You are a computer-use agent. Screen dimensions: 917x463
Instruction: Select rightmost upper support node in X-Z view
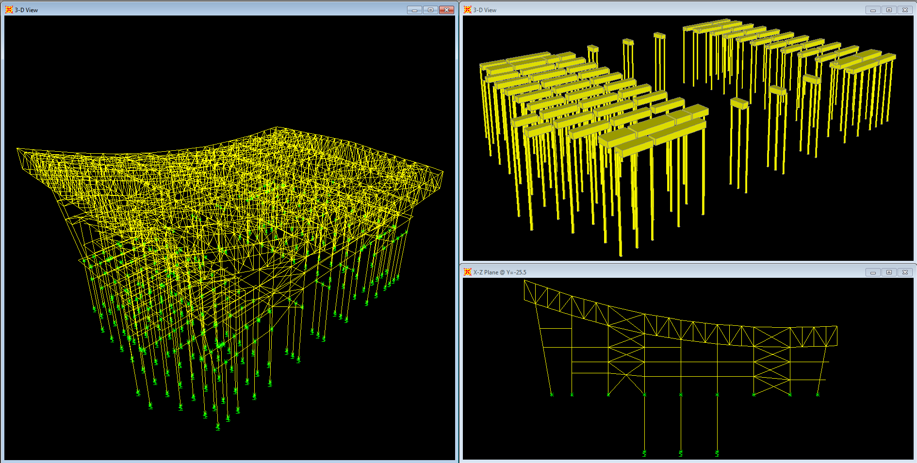click(818, 395)
